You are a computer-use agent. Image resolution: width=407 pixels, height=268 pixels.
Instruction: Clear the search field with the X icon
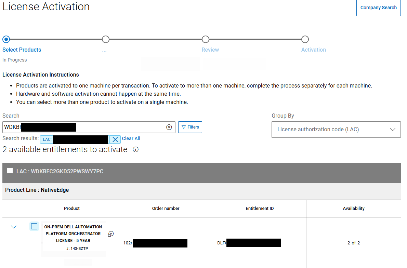[x=169, y=127]
